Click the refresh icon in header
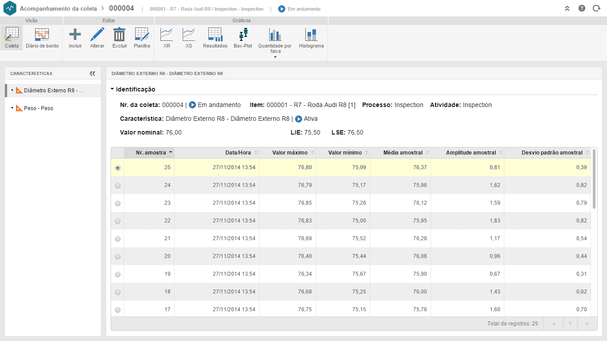This screenshot has height=341, width=607. [x=596, y=8]
